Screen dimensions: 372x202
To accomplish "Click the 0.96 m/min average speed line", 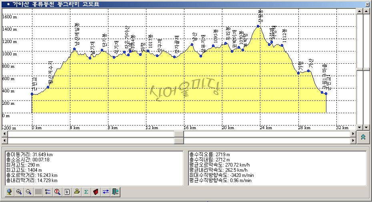I will click(x=220, y=180).
